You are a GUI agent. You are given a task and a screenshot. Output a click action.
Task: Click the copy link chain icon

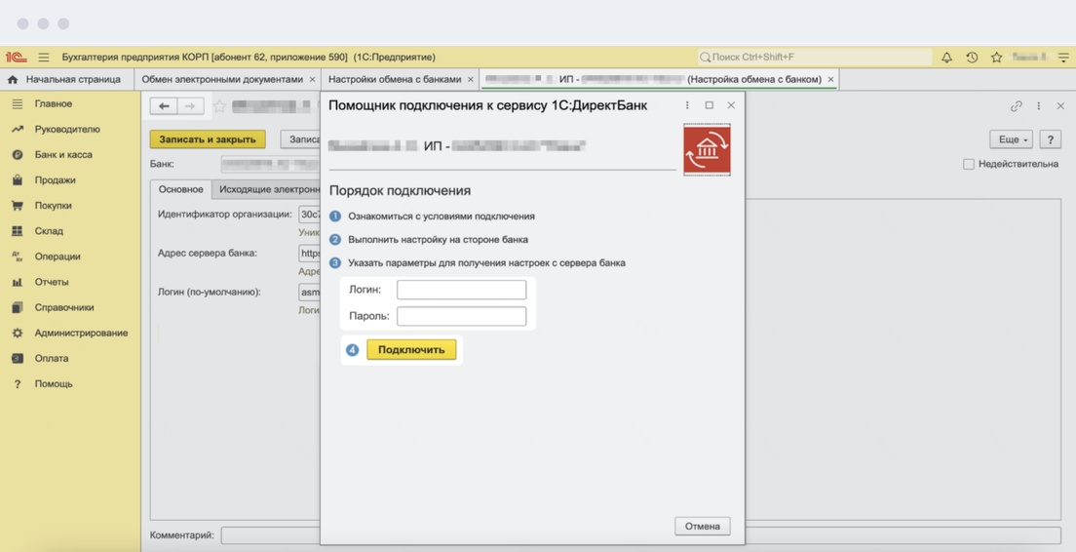[x=1017, y=106]
